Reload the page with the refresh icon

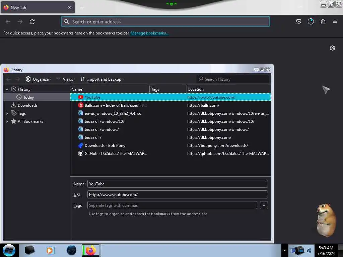point(32,22)
